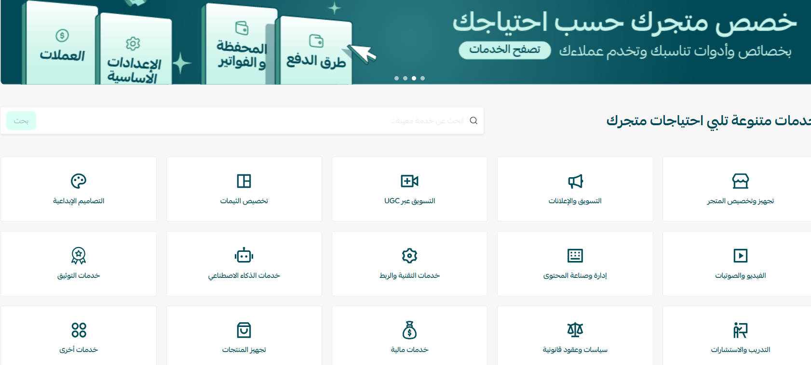This screenshot has height=365, width=811.
Task: Click the magnifier icon in search bar
Action: (x=473, y=121)
